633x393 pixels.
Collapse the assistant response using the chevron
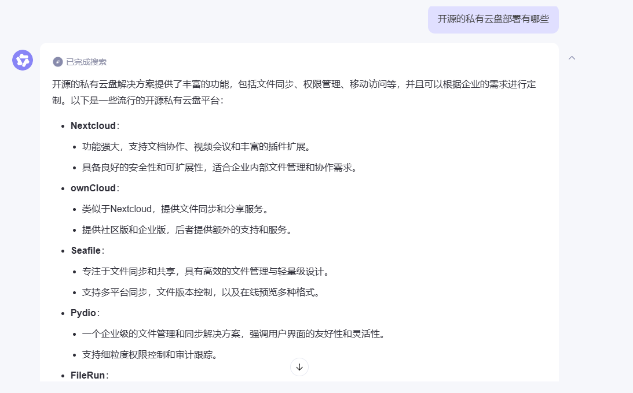572,58
